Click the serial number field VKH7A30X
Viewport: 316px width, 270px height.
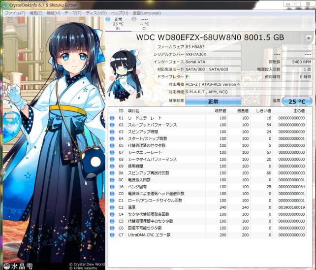click(213, 55)
